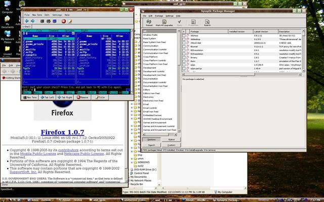
Task: Click the previous tab arrow in terminal toolbar
Action: coord(27,21)
